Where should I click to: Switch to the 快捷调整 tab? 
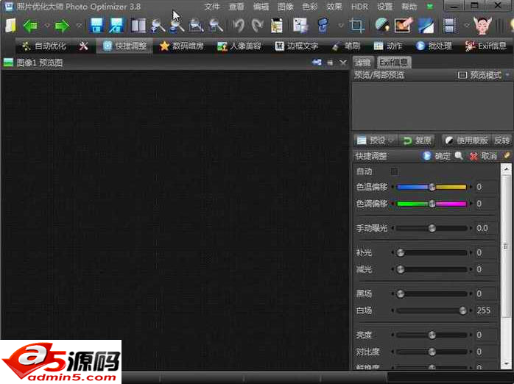pos(124,46)
